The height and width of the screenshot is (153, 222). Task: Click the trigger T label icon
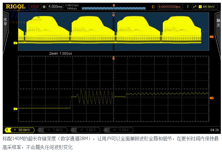coord(188,7)
